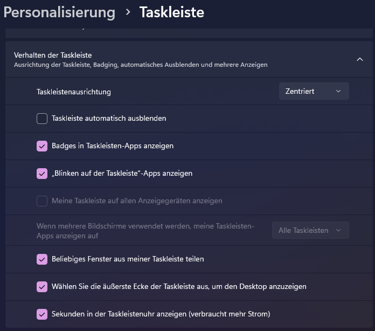Toggle the äußerste Ecke Desktop anzeigen checkbox
This screenshot has width=375, height=331.
tap(42, 287)
